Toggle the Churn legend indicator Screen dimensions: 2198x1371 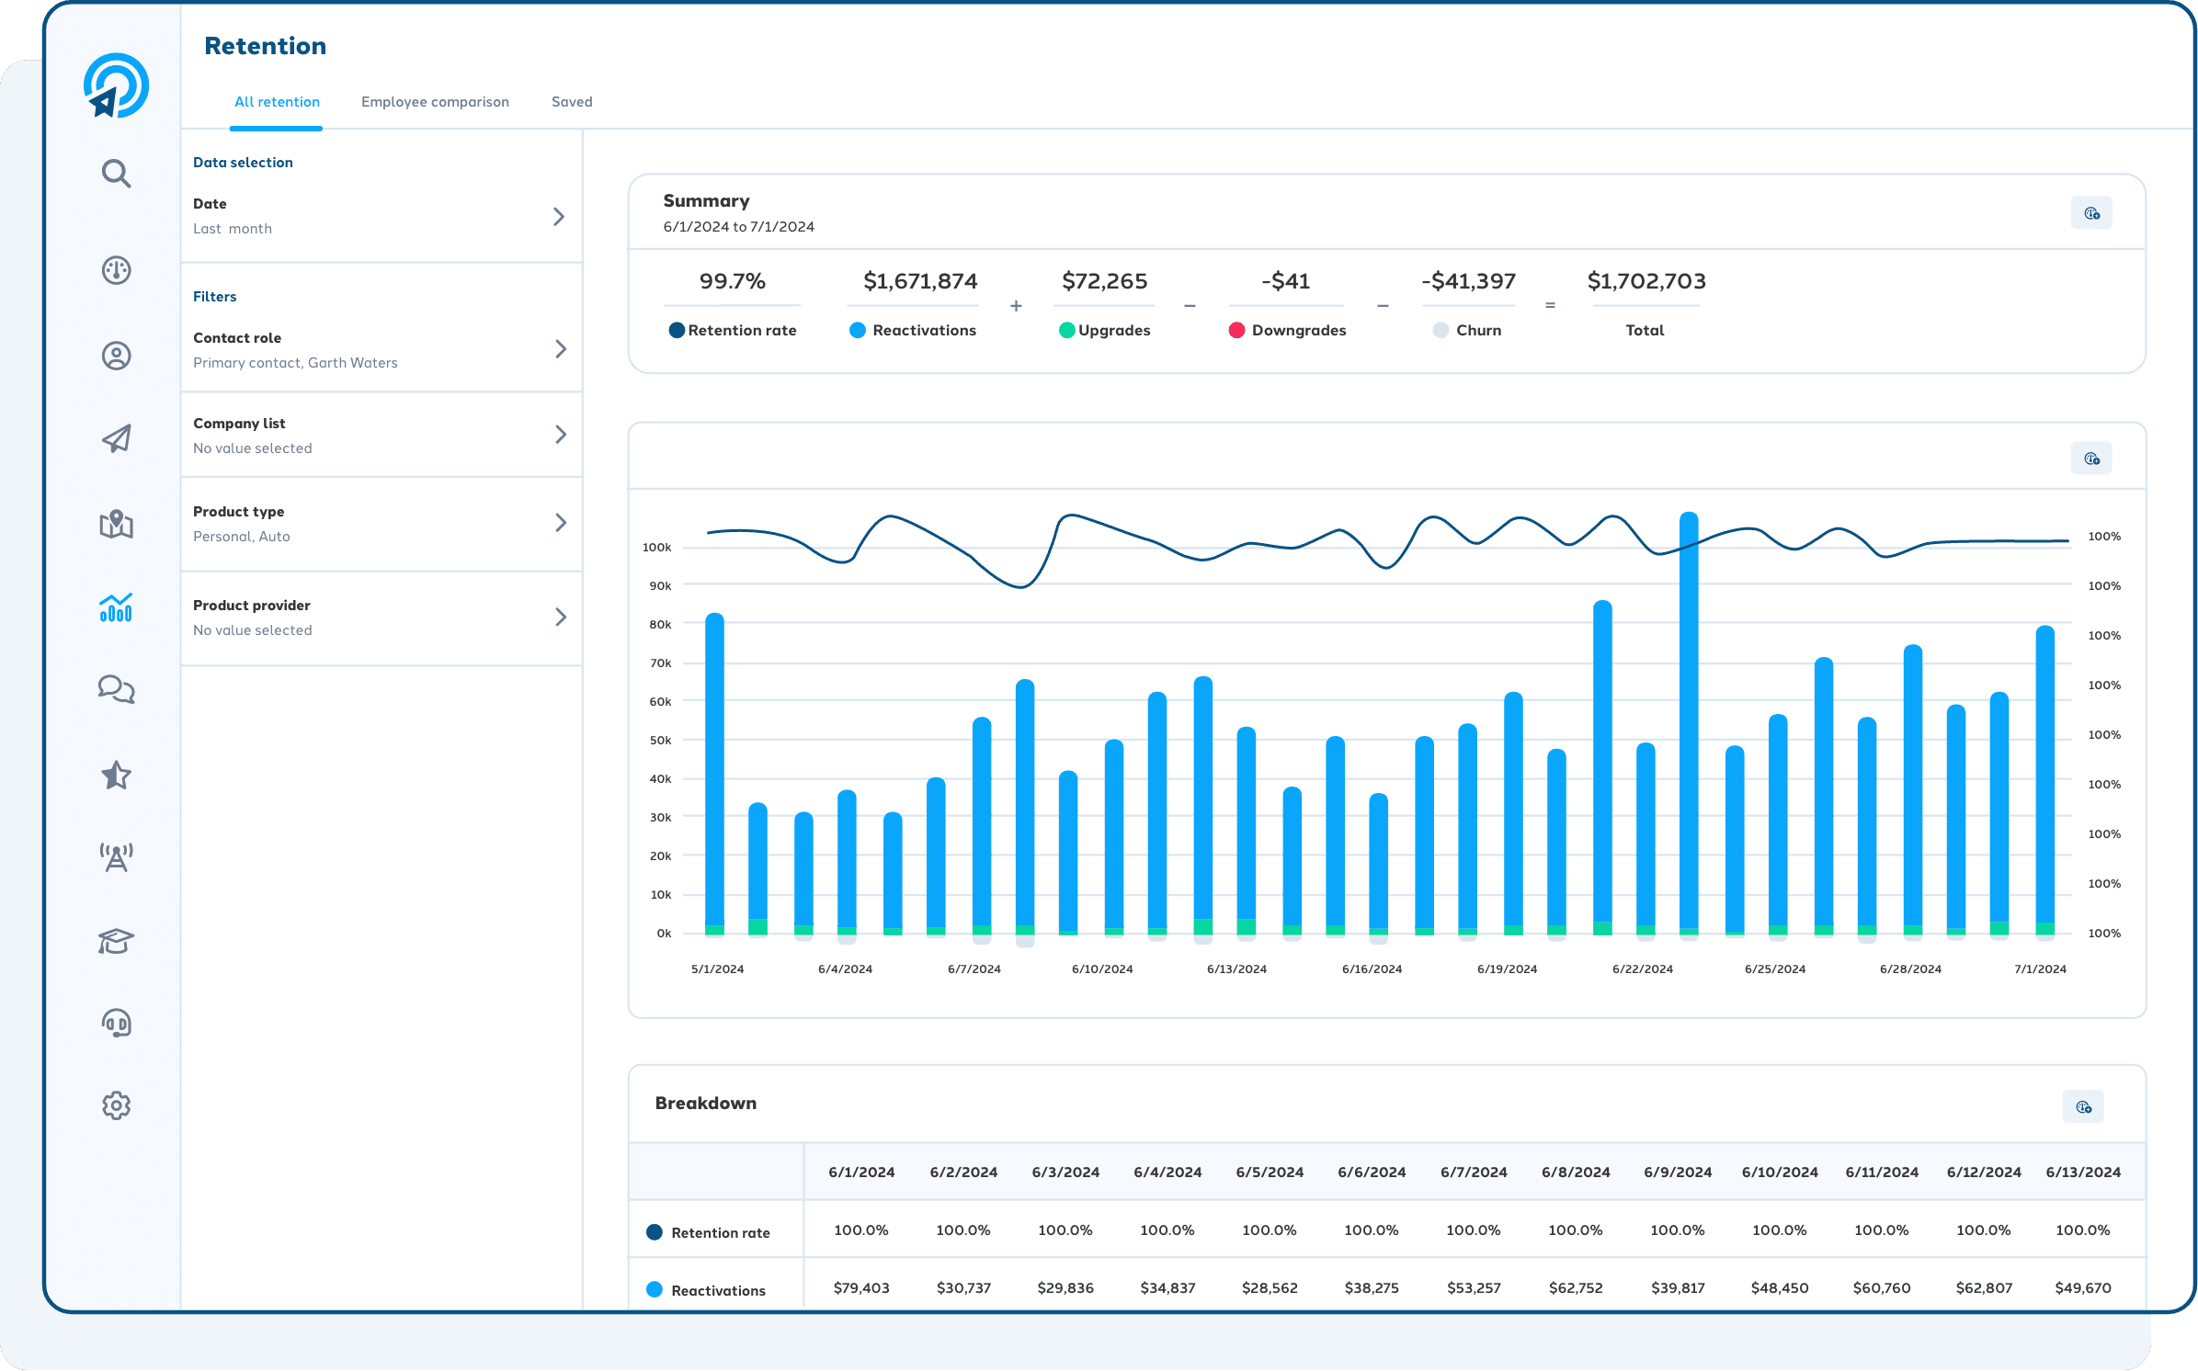click(x=1440, y=329)
